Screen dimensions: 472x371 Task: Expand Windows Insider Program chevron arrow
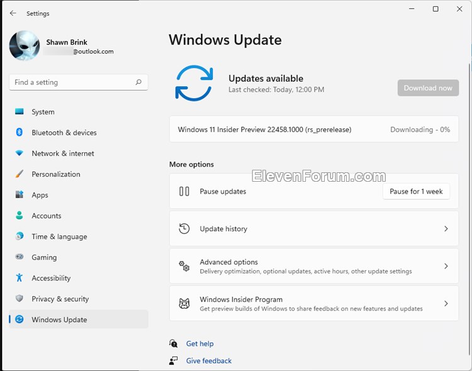[446, 303]
